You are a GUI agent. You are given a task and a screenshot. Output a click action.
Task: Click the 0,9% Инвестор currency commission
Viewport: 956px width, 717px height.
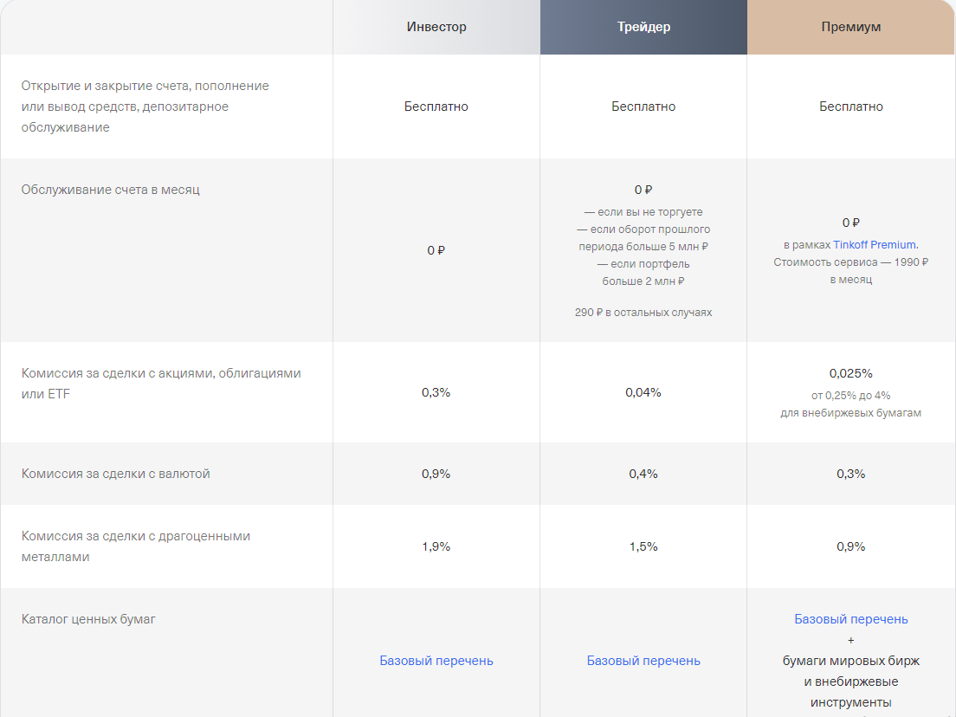436,474
